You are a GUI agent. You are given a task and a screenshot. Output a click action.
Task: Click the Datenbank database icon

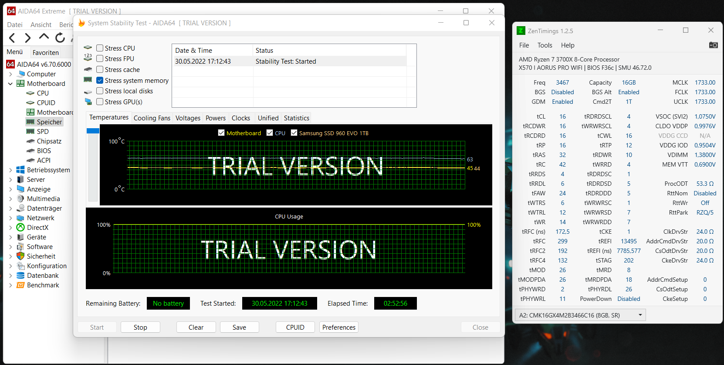click(x=20, y=275)
